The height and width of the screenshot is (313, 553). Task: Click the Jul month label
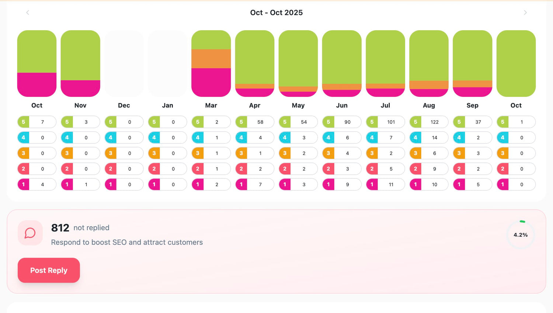point(385,105)
